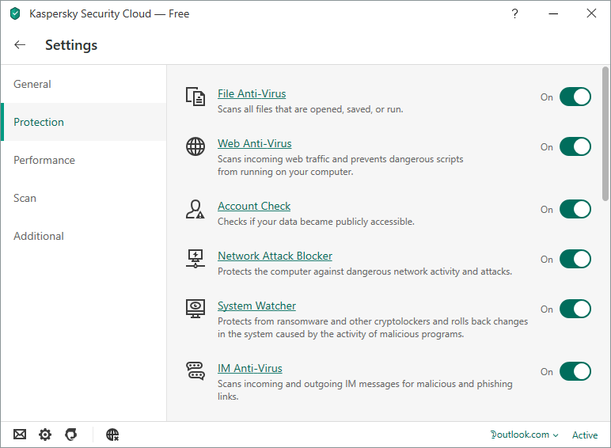
Task: Open the IM Anti-Virus link
Action: point(250,368)
